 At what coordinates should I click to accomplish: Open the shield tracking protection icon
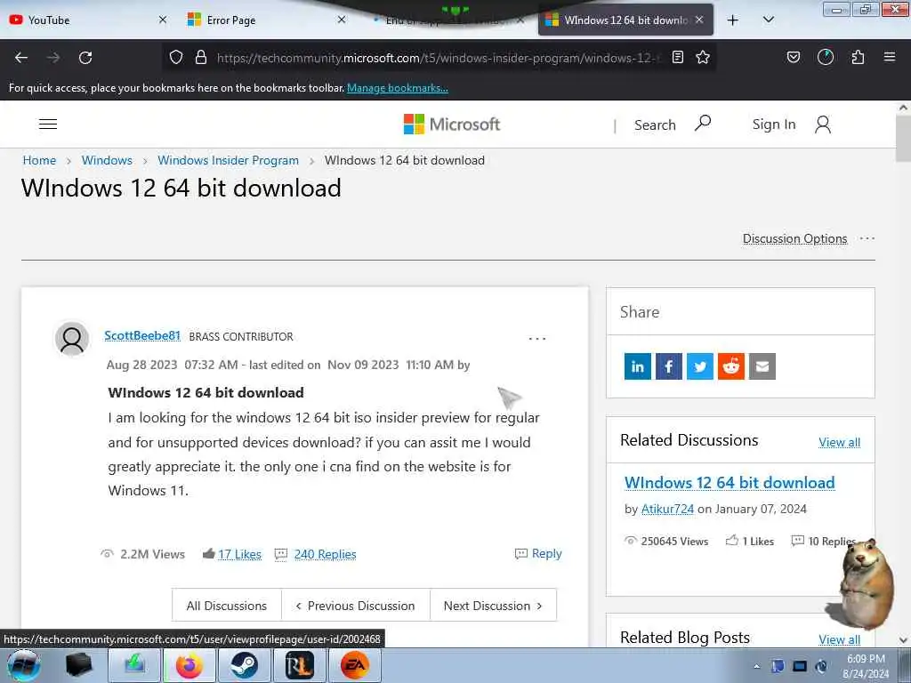point(176,57)
